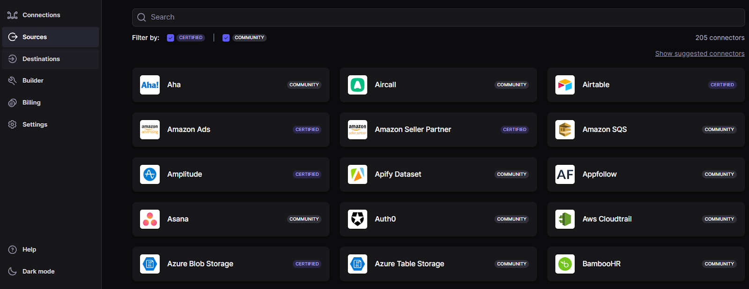The width and height of the screenshot is (749, 289).
Task: Open the Billing menu item
Action: (50, 102)
